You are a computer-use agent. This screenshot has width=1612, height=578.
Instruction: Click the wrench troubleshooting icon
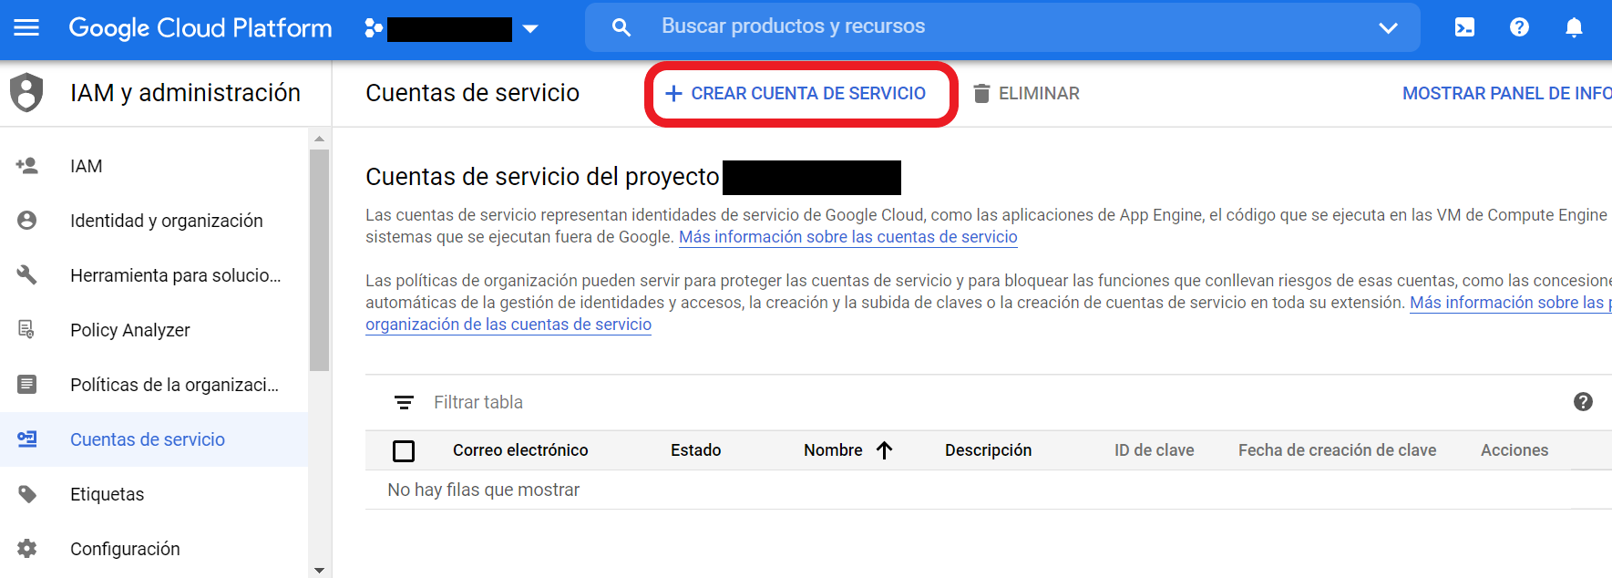(27, 275)
